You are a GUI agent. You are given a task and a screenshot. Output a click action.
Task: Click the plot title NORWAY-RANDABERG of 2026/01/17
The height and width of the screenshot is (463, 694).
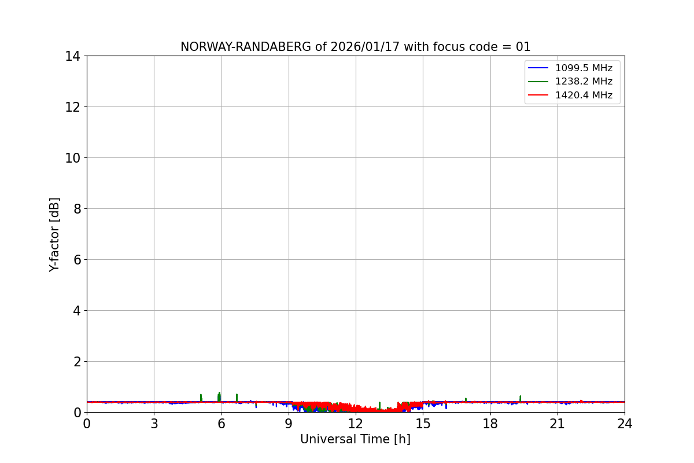(356, 47)
